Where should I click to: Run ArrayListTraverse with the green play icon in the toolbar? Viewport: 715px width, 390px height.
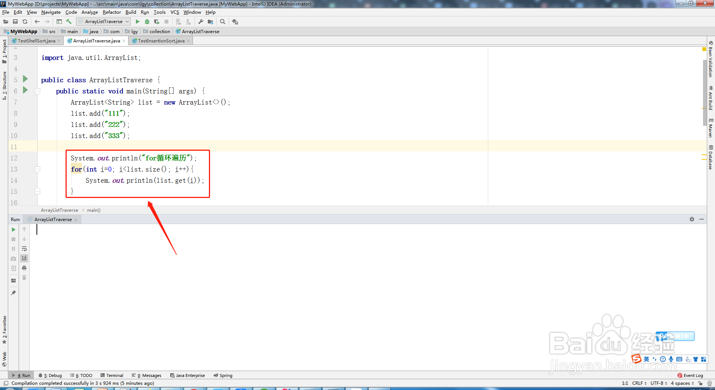[137, 22]
